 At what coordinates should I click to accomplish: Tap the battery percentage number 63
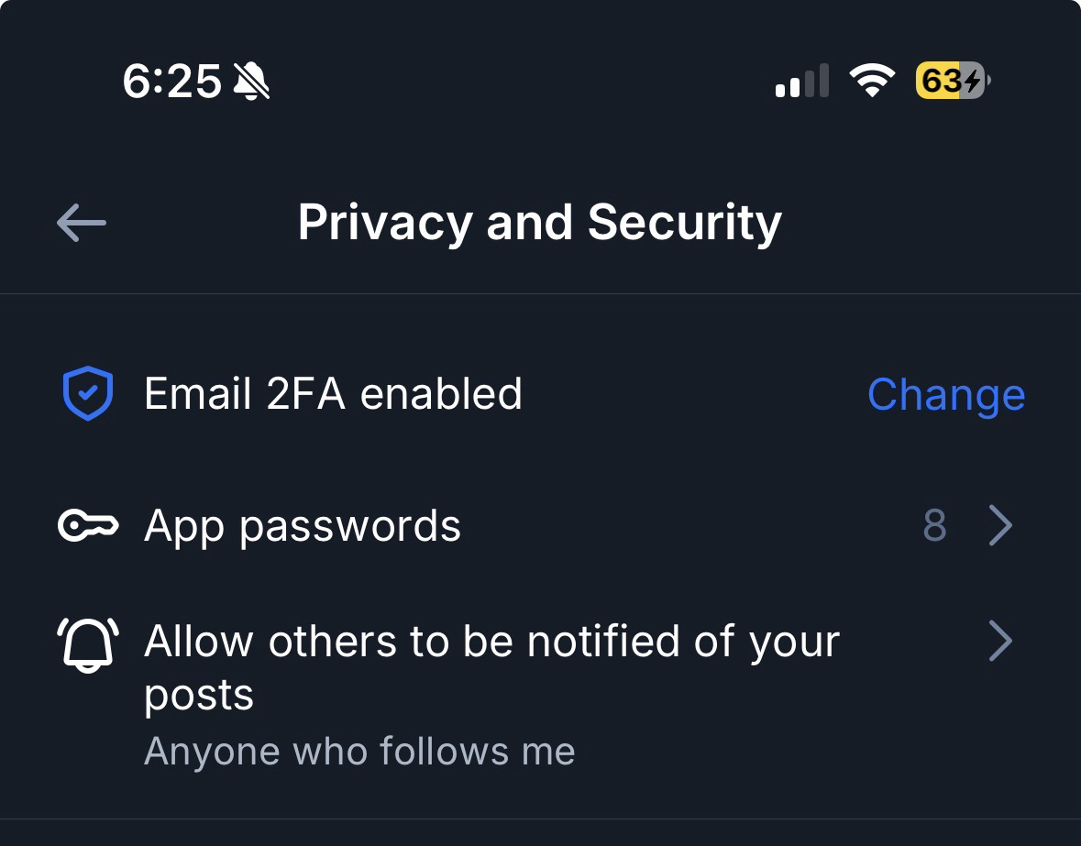(939, 82)
